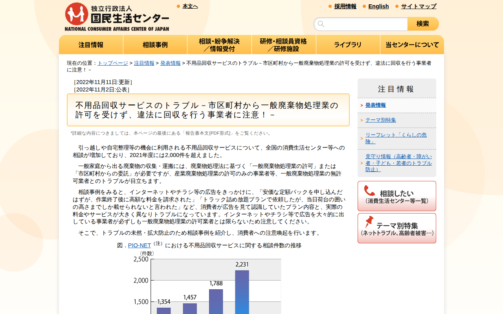
Task: Click the red phone icon on 相談したい banner
Action: pos(369,191)
